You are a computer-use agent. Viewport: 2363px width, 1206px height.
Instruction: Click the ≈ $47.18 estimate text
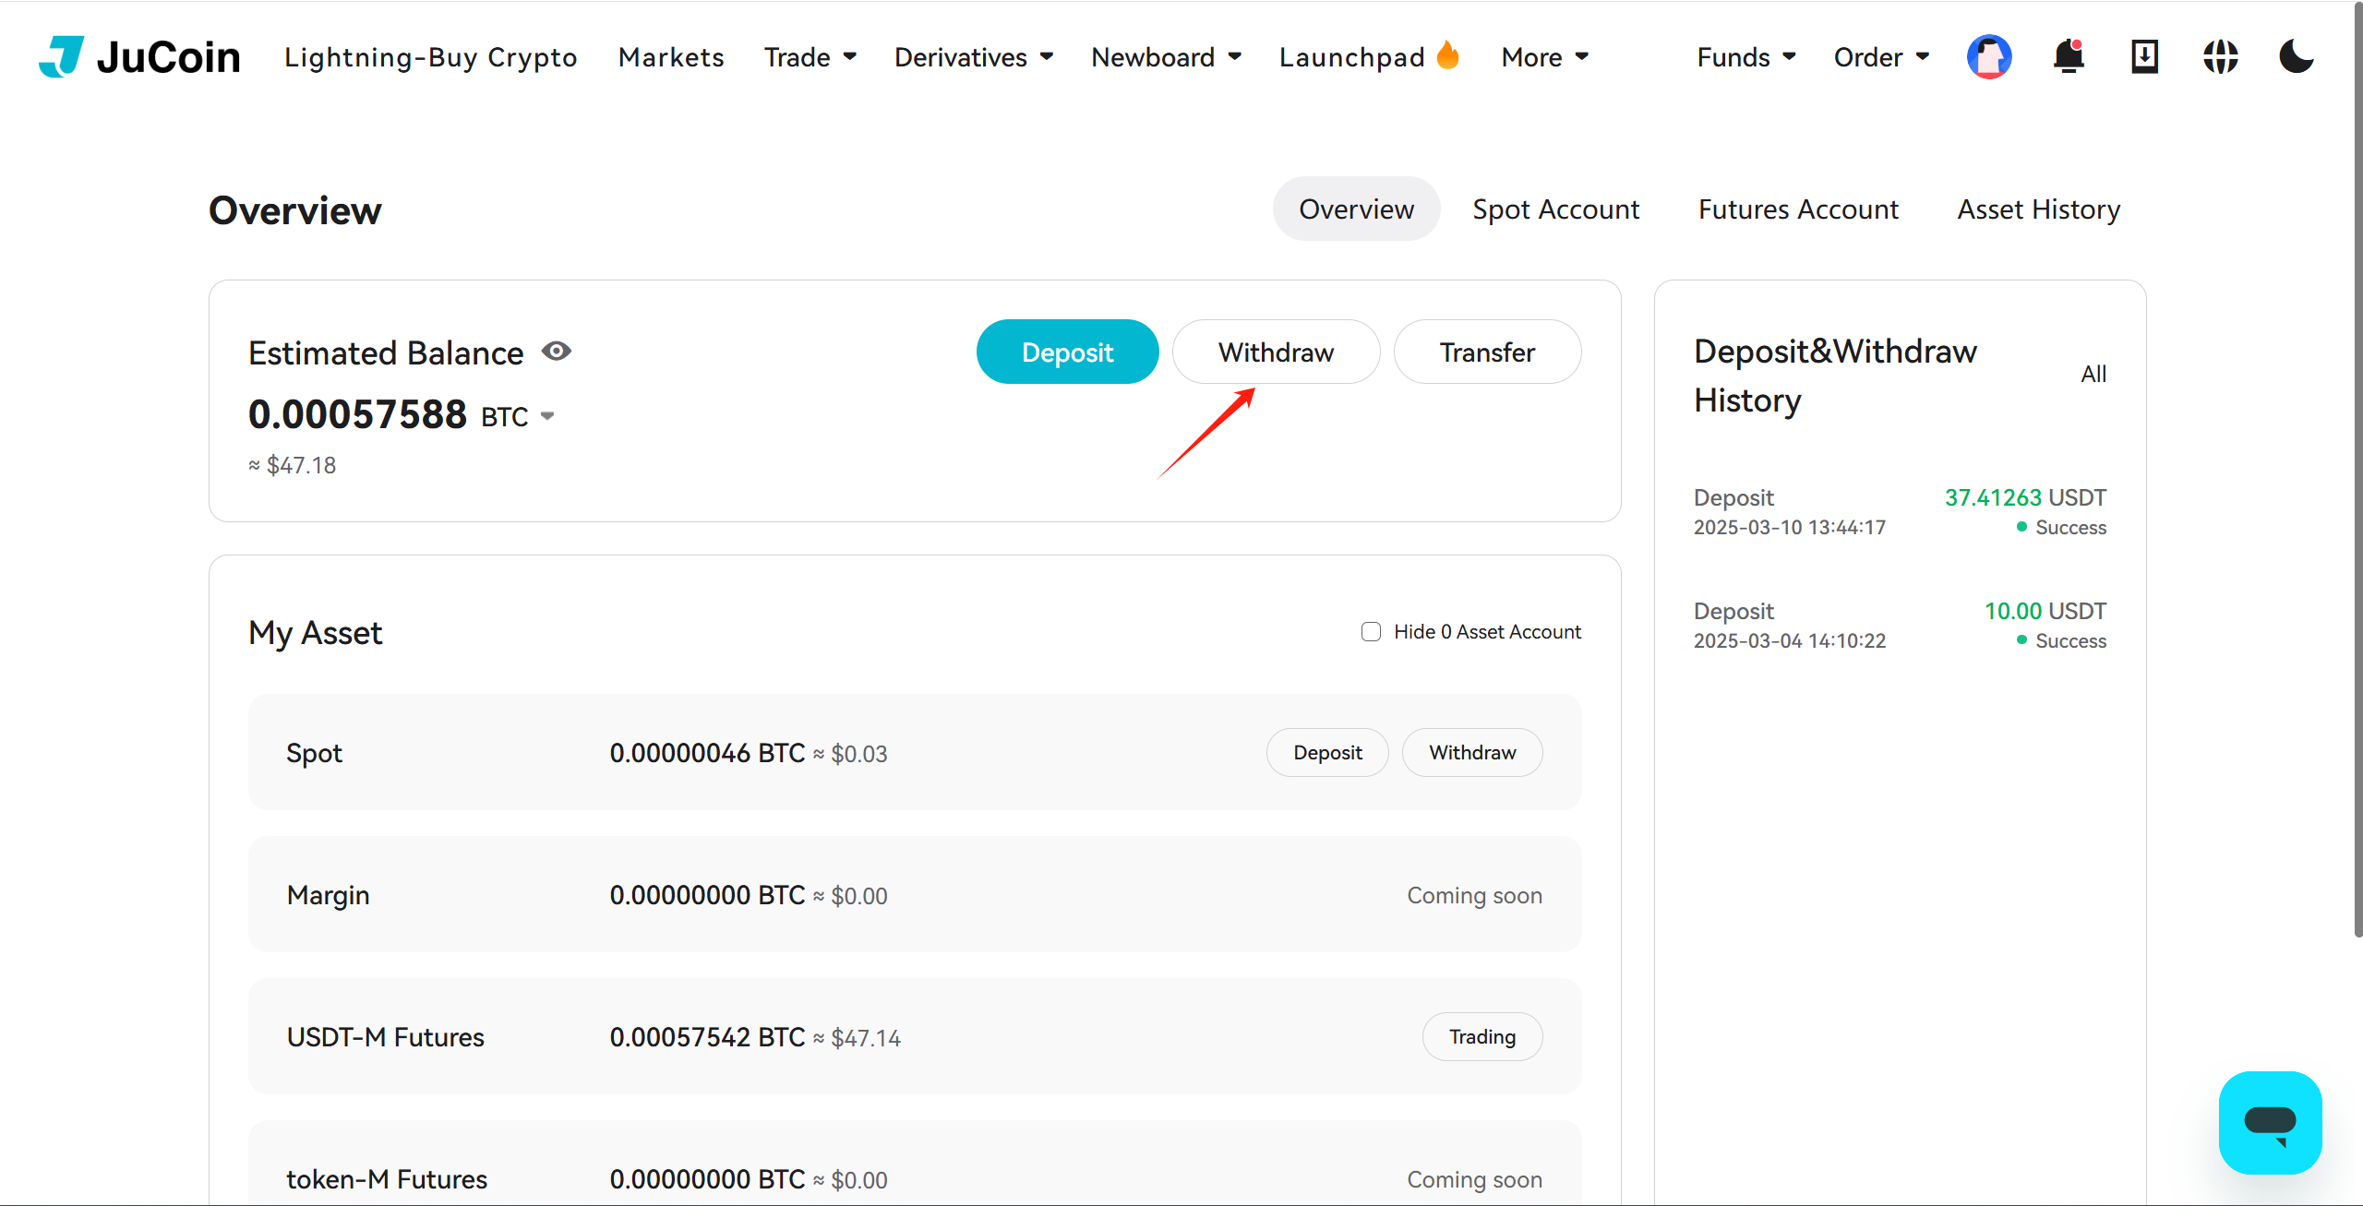[x=292, y=466]
